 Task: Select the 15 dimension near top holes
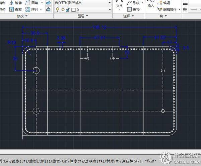click(127, 53)
